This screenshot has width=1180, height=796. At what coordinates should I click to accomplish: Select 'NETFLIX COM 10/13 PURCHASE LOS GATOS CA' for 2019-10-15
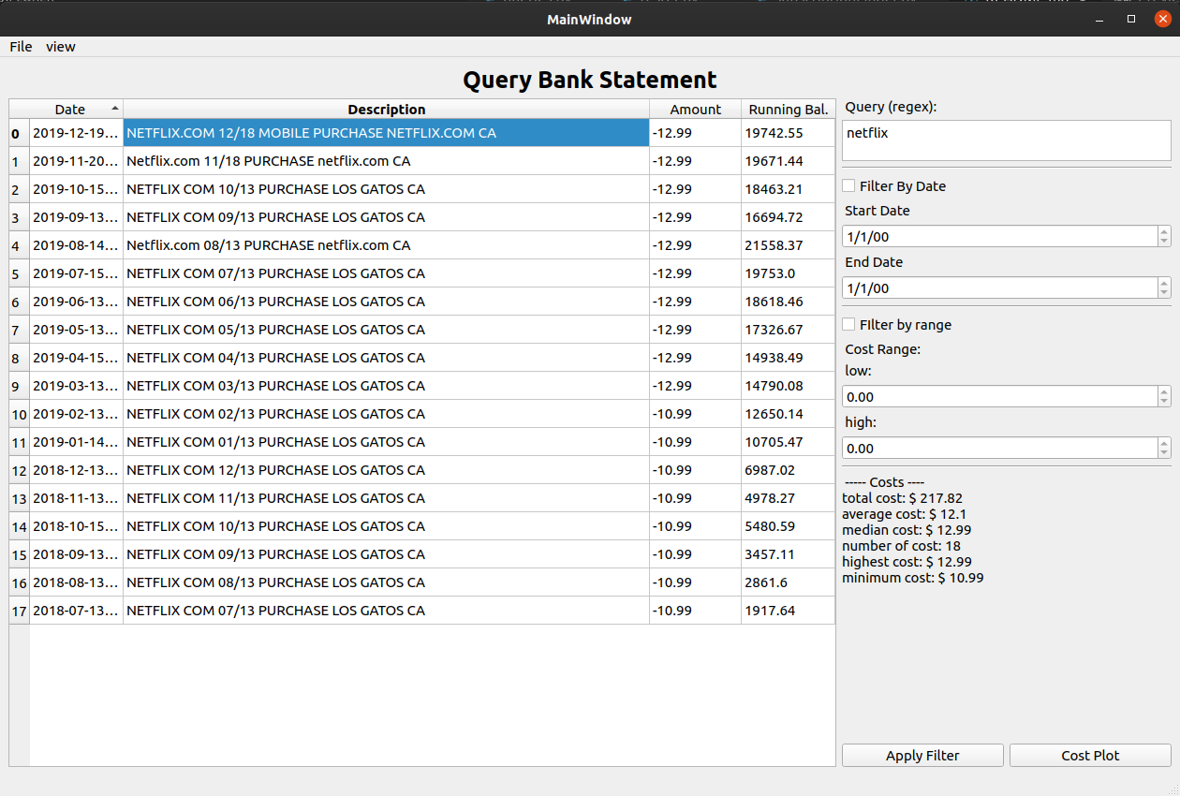[386, 189]
